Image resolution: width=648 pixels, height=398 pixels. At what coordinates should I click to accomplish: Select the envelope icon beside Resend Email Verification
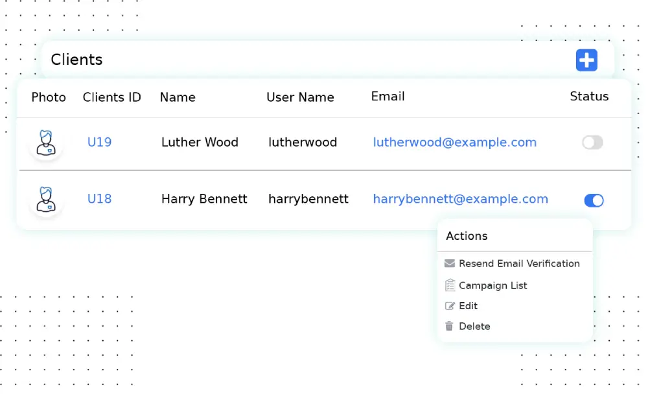point(449,263)
